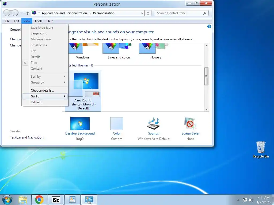This screenshot has width=274, height=205.
Task: Click the theme list scroll down arrow
Action: 207,109
